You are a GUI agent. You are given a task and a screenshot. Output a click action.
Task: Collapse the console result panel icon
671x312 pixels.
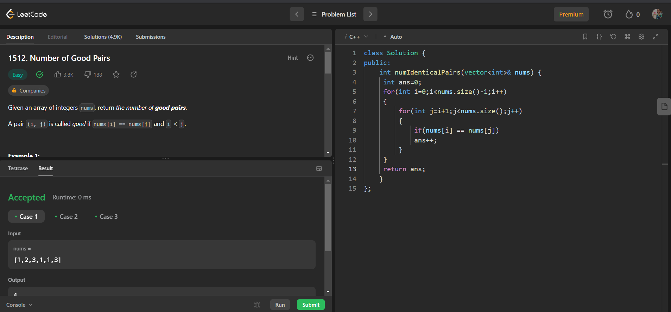[319, 168]
